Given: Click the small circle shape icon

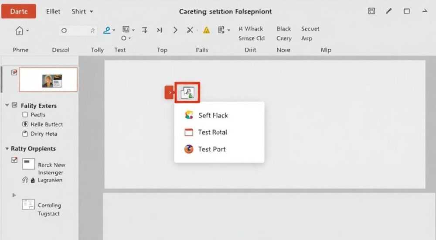Looking at the screenshot, I should point(124,38).
